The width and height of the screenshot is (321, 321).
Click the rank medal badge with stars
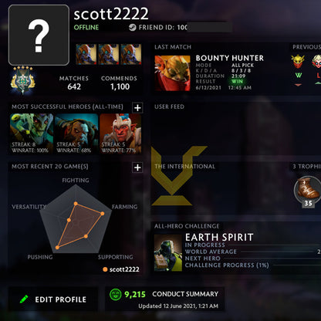tap(23, 80)
